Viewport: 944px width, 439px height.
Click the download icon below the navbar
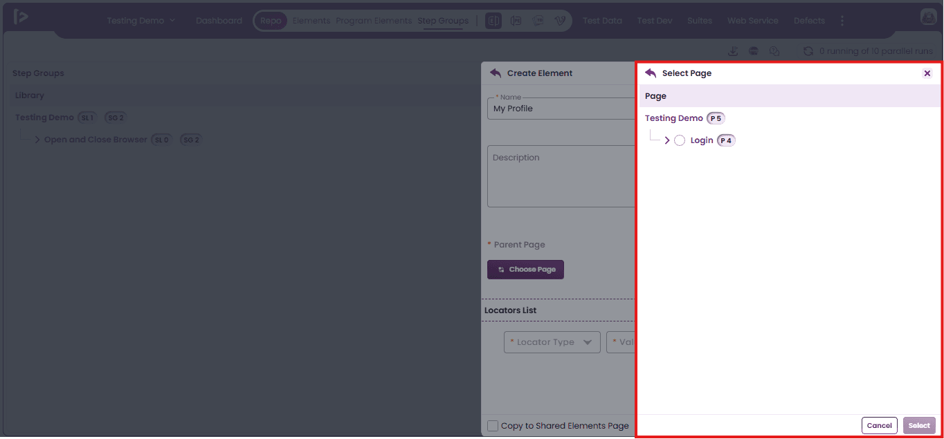733,51
